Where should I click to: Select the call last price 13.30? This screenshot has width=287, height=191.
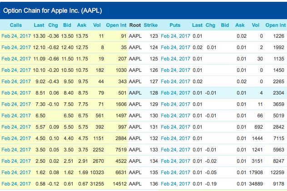point(39,36)
